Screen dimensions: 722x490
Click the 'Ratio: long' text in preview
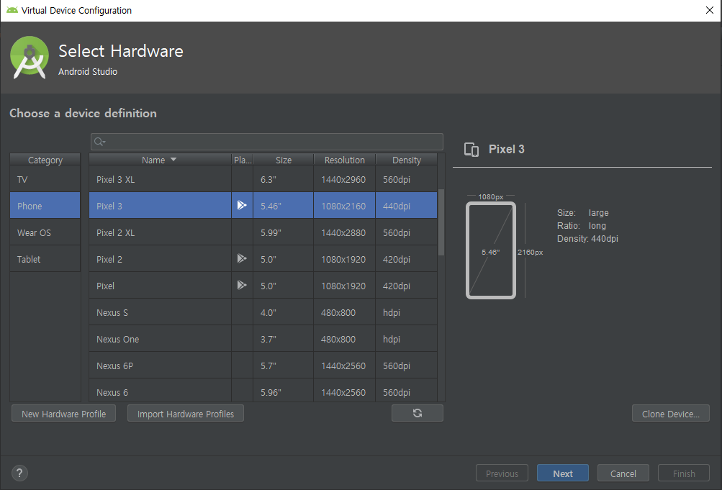point(582,225)
